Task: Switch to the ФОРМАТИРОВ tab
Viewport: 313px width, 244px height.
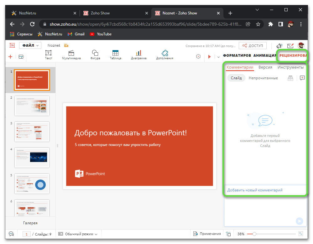Action: point(237,55)
